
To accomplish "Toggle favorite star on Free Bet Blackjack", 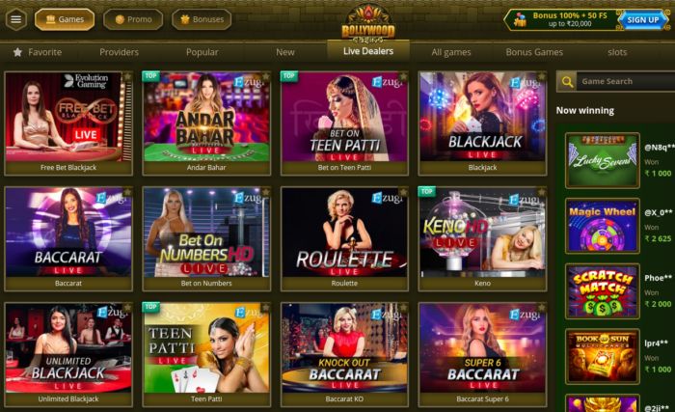I will pos(128,77).
